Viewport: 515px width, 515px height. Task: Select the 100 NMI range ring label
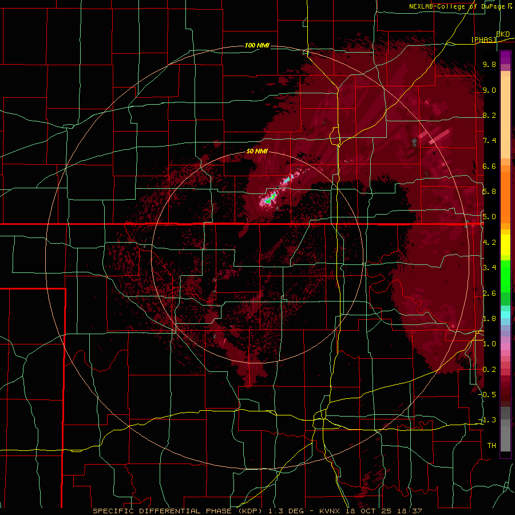pos(257,45)
